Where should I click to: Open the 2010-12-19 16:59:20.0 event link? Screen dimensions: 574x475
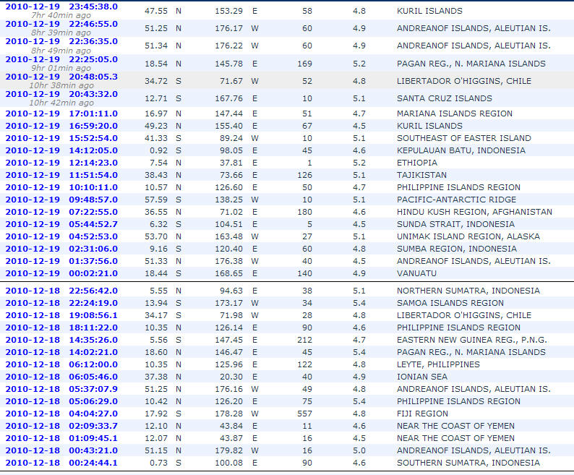pyautogui.click(x=61, y=126)
